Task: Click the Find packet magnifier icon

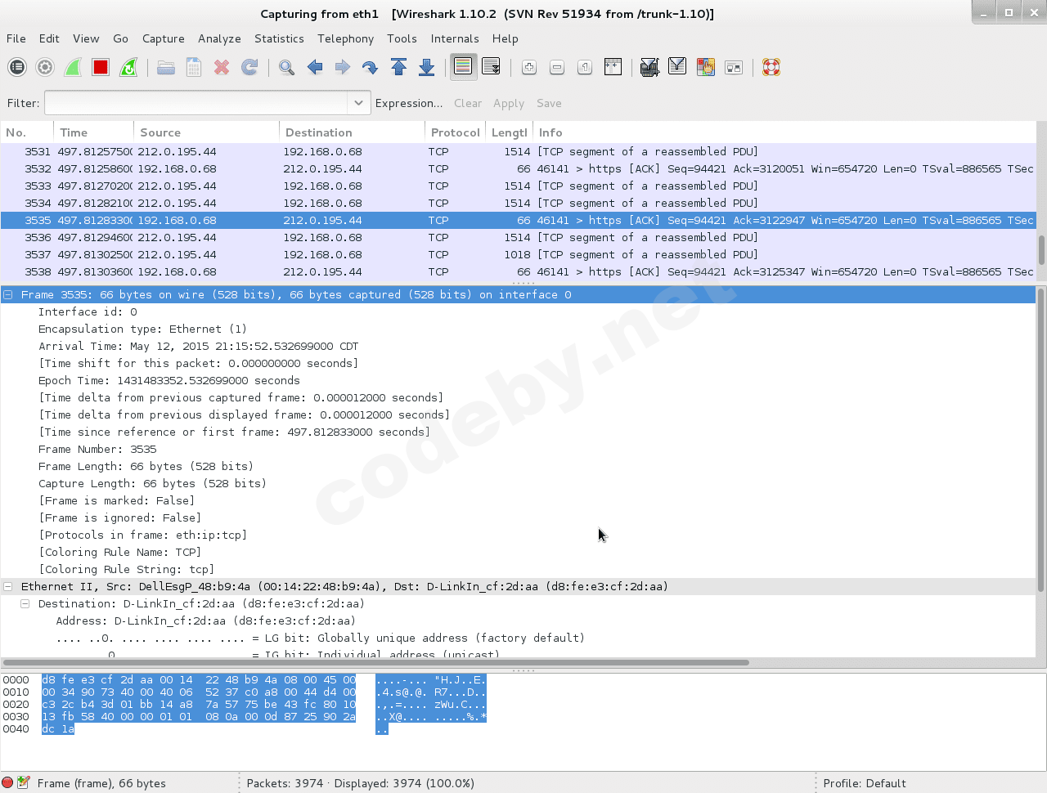Action: [286, 67]
